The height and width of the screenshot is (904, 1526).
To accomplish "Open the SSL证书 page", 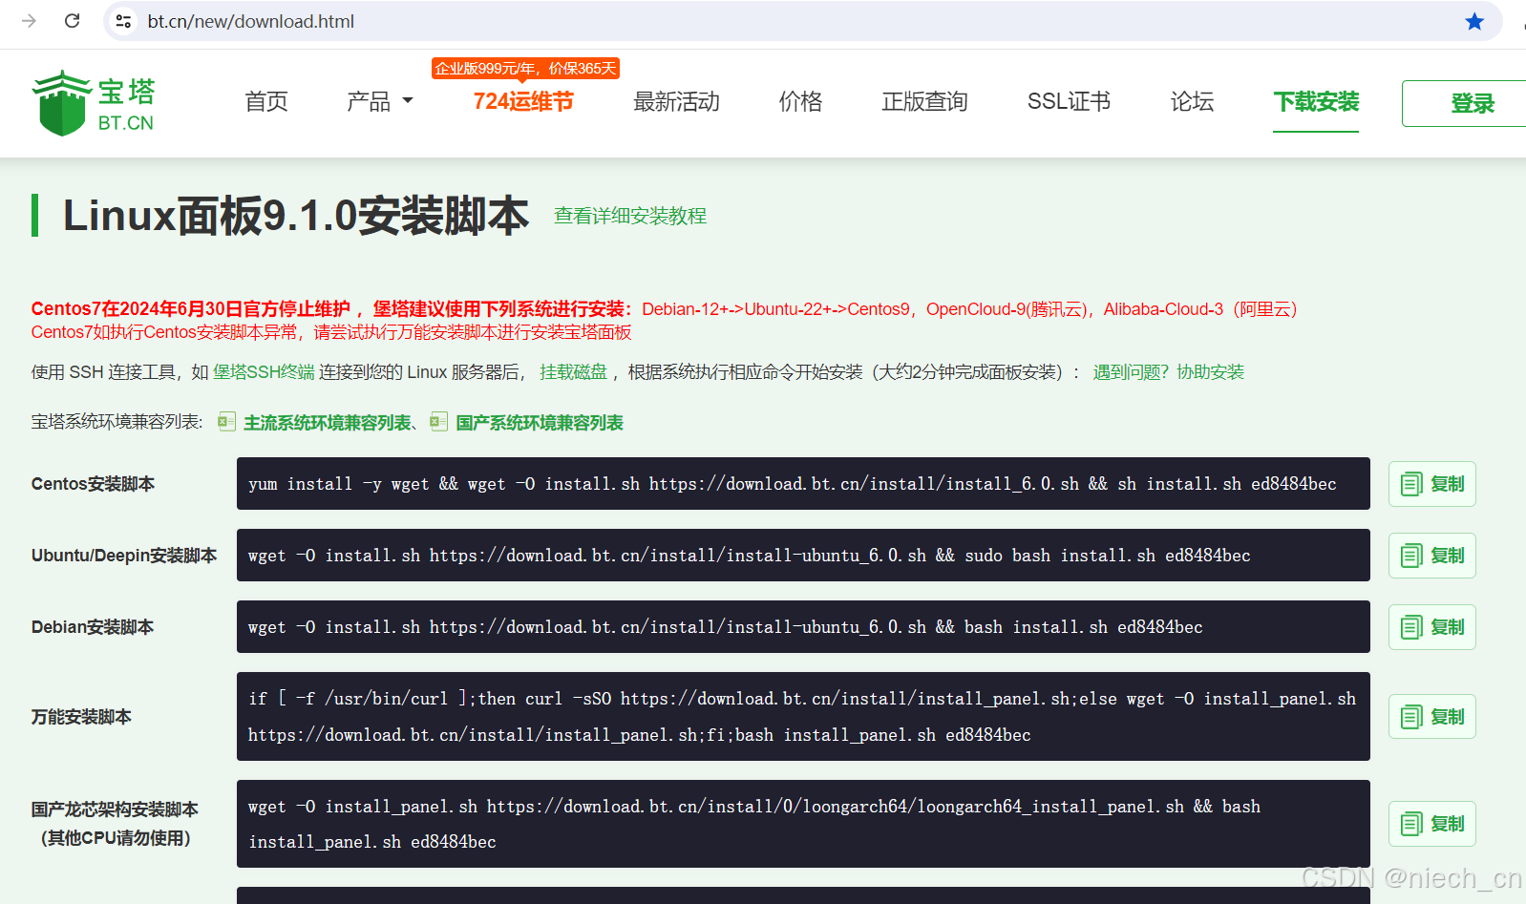I will click(1069, 101).
